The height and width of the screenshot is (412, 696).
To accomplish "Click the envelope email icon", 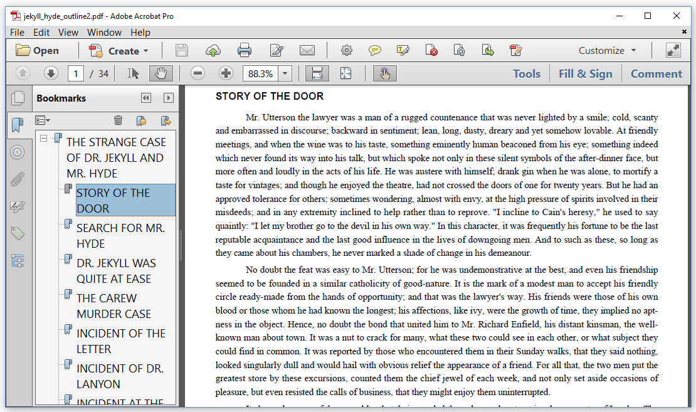I will coord(307,51).
